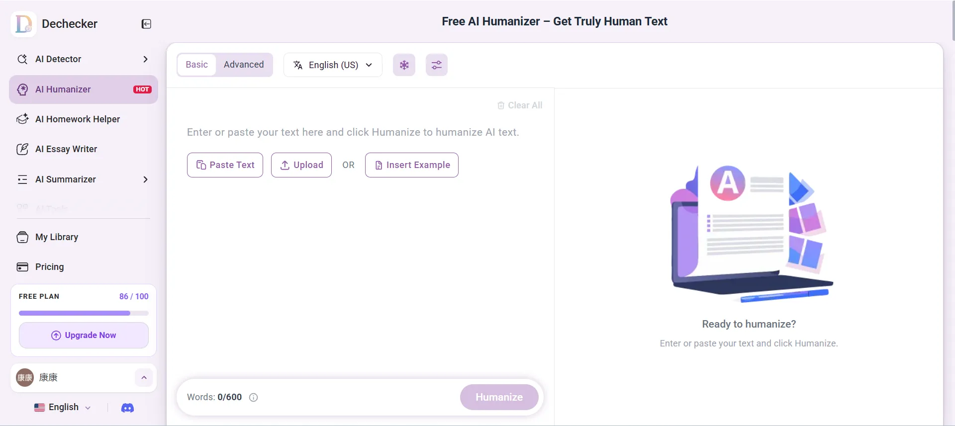Click the AI Humanizer head icon
The image size is (955, 426).
click(22, 89)
